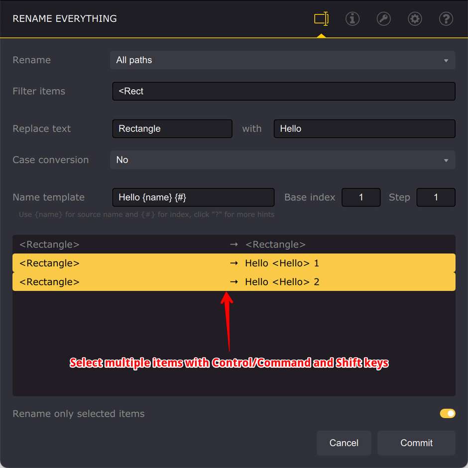Open the license key icon in header
This screenshot has height=468, width=468.
tap(383, 18)
